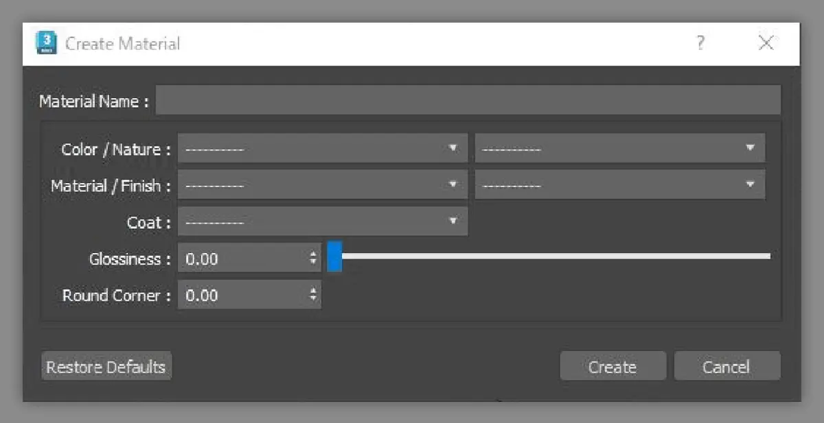This screenshot has width=824, height=423.
Task: Expand the first Material / Finish dropdown
Action: tap(323, 185)
